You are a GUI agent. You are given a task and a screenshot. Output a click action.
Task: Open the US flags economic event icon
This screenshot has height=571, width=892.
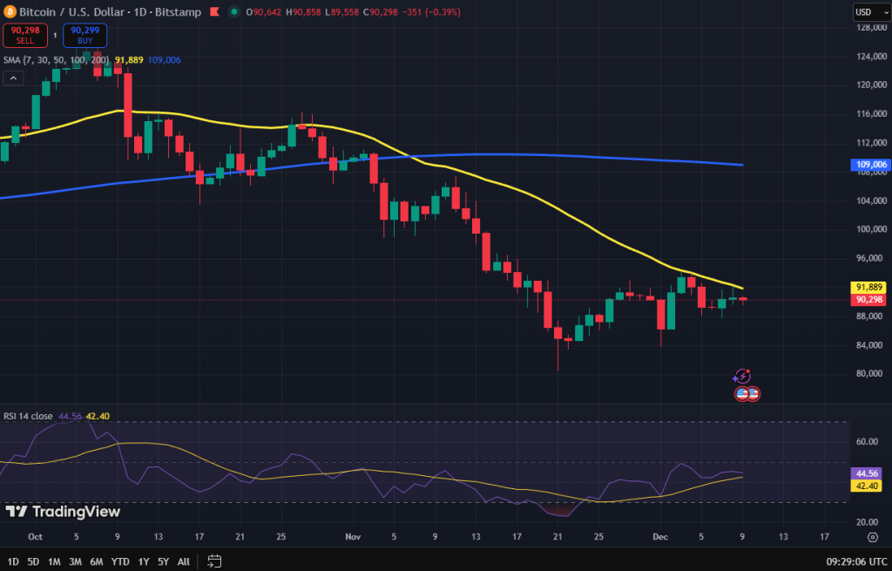tap(747, 393)
